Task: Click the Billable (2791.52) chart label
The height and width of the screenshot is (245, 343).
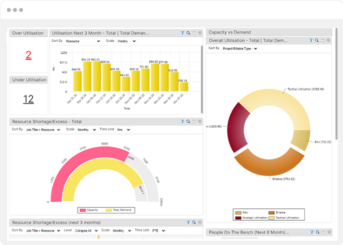Action: pos(283,179)
